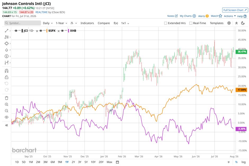Open the XHB series options dots
This screenshot has width=249, height=166.
coord(66,30)
